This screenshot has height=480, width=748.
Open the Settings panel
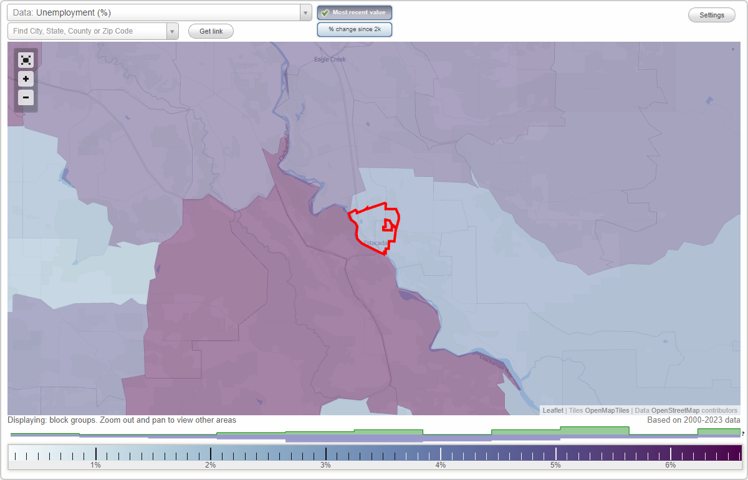711,14
